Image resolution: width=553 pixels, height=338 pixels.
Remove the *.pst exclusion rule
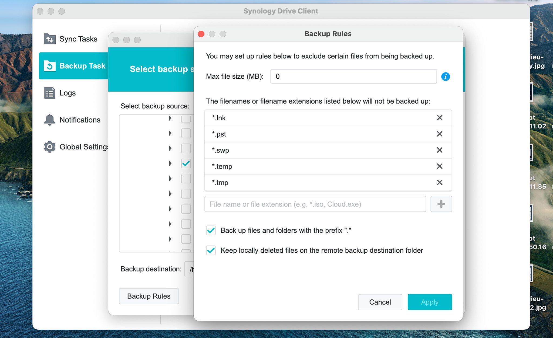pos(440,134)
